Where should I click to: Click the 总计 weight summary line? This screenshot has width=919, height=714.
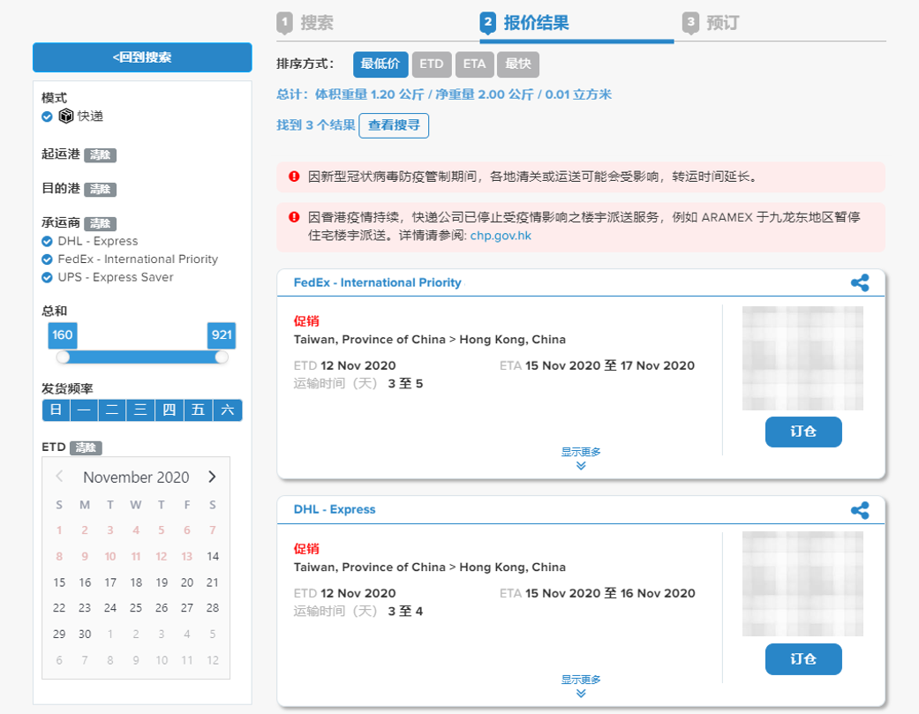tap(444, 94)
